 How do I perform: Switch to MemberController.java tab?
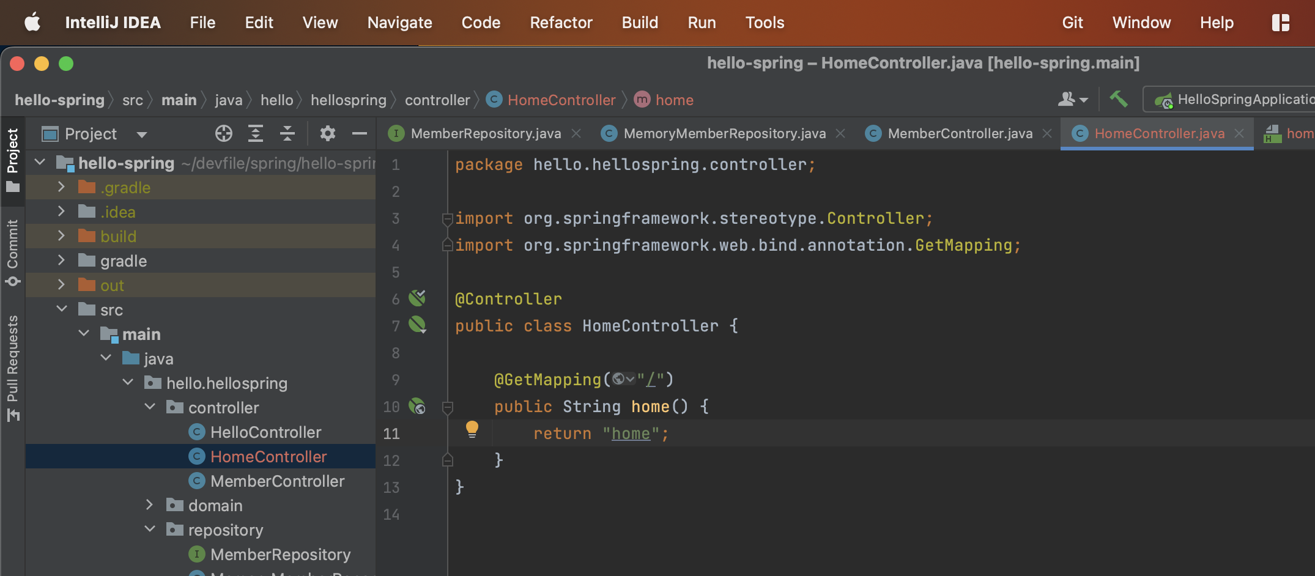tap(960, 133)
